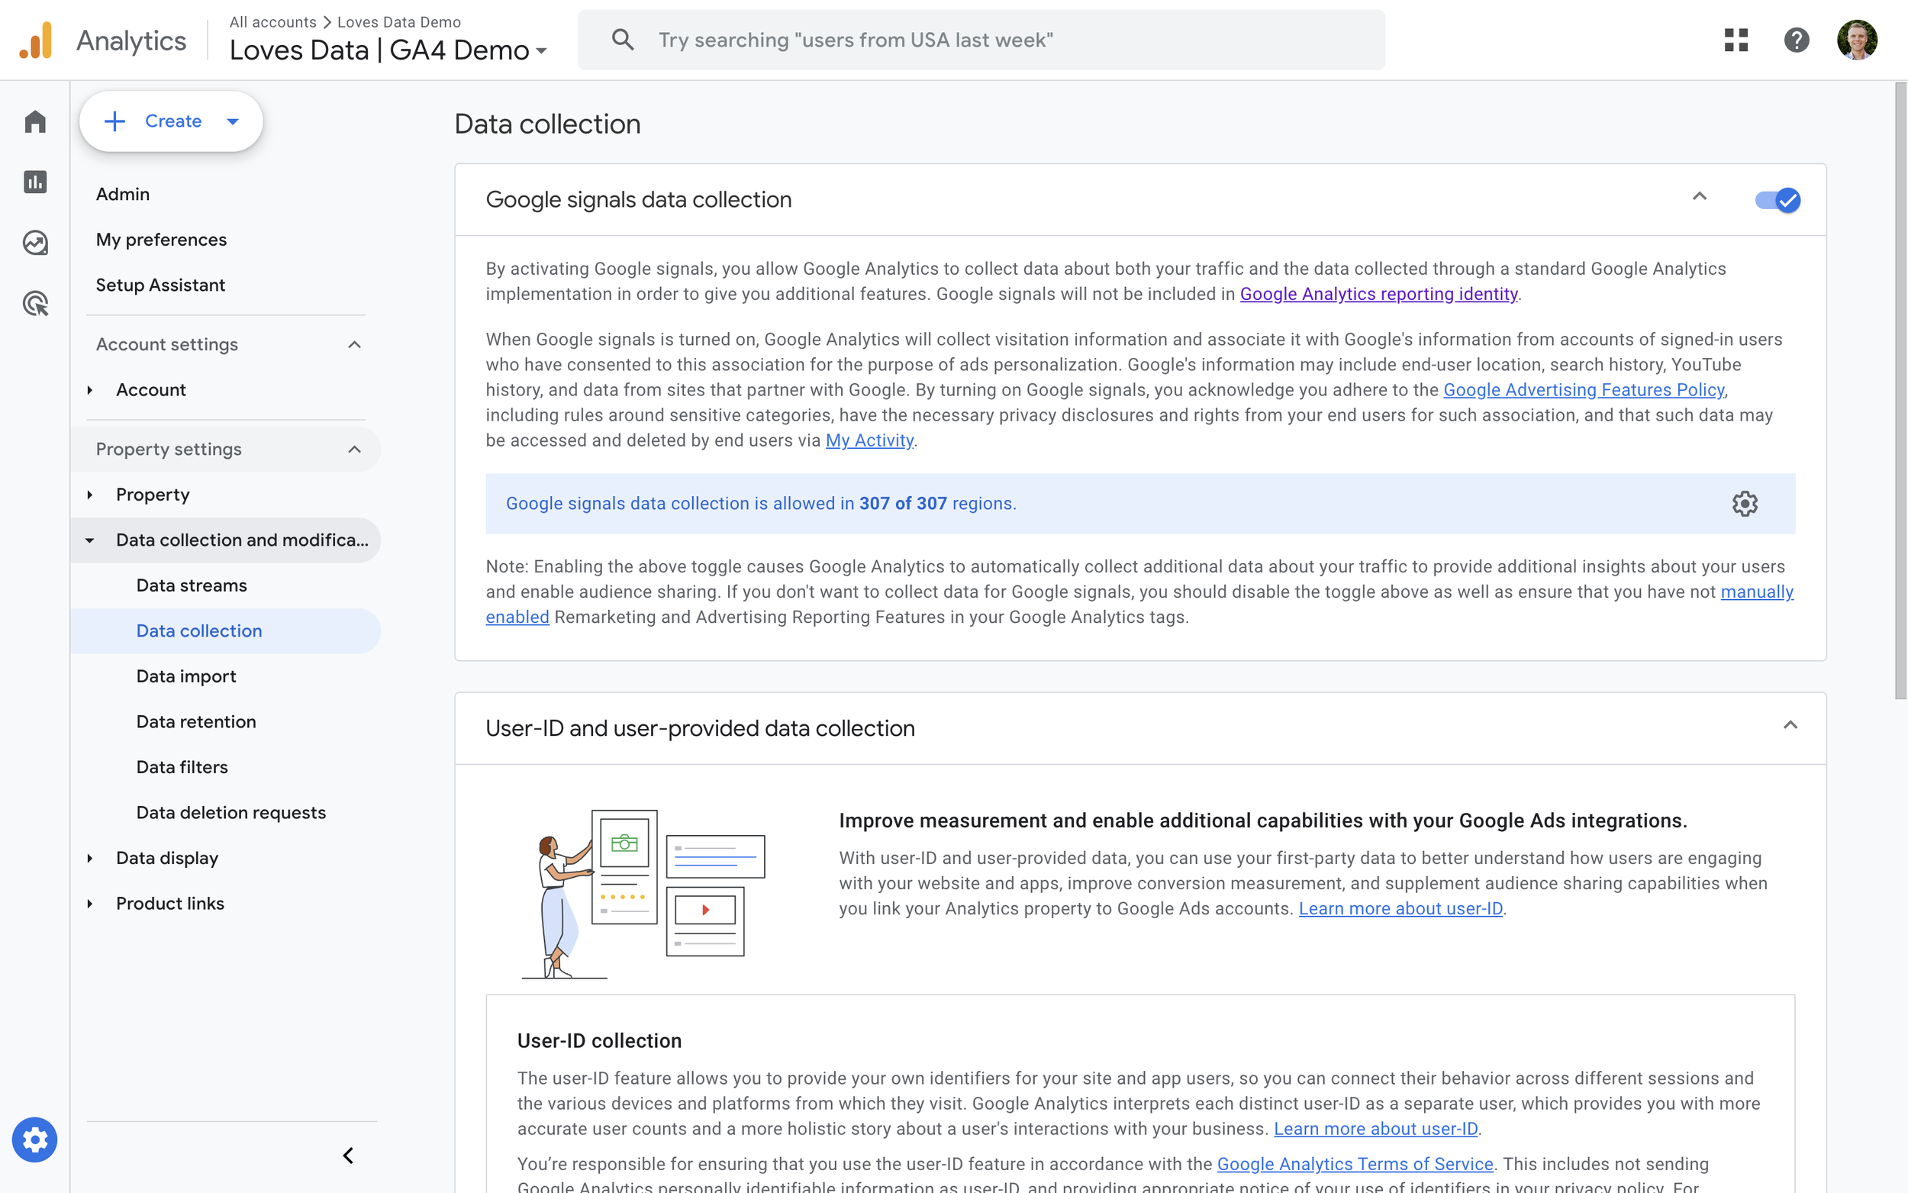1908x1193 pixels.
Task: Click the Create button label
Action: tap(173, 121)
